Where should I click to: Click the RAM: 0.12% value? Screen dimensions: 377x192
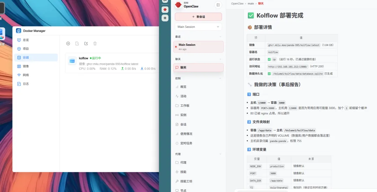(108, 69)
